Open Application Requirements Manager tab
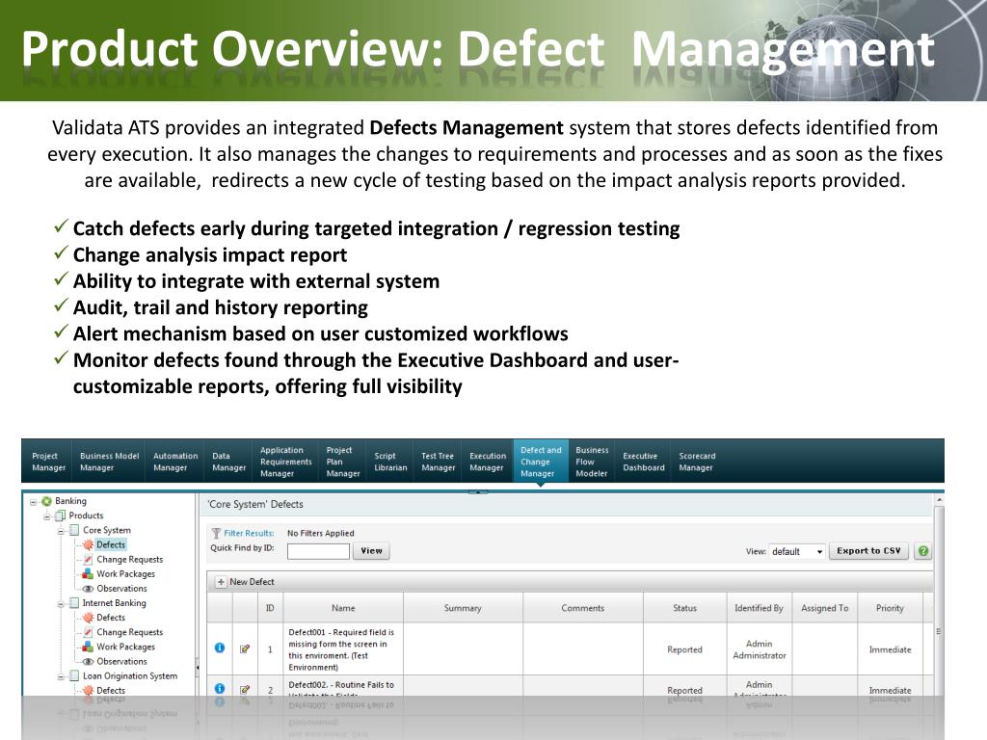Screen dimensions: 987x740 (x=285, y=462)
